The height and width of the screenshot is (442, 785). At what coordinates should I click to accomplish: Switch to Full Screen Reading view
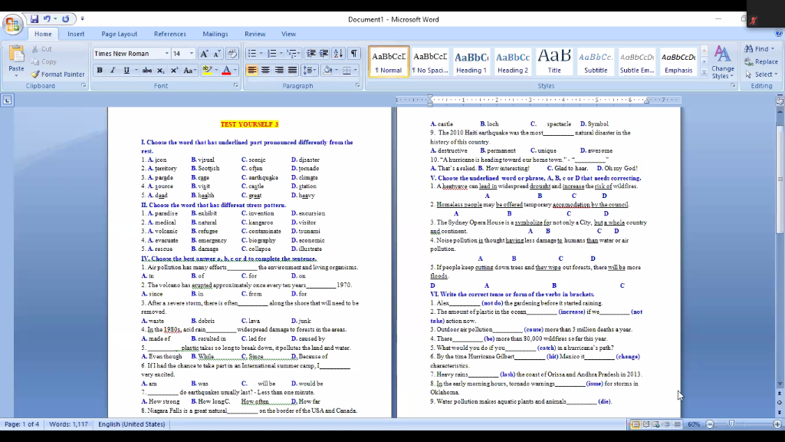pyautogui.click(x=645, y=424)
